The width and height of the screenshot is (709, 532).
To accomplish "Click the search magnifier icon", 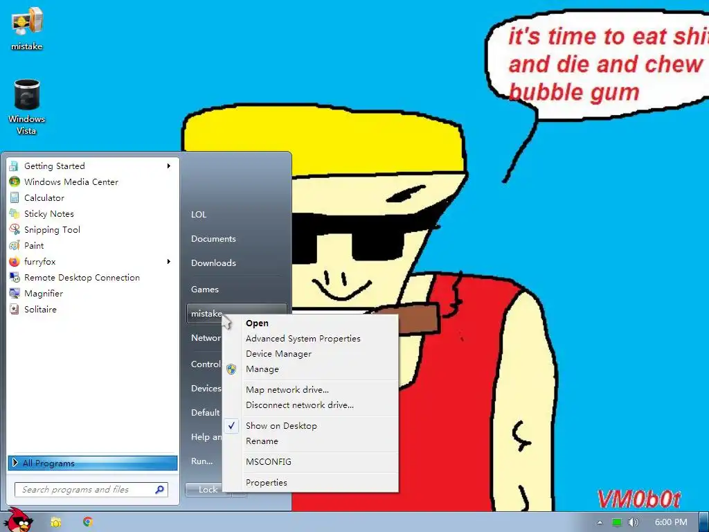I will 160,490.
